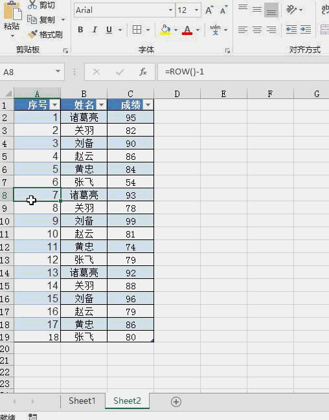
Task: Open the font size 12 dropdown
Action: pos(197,10)
